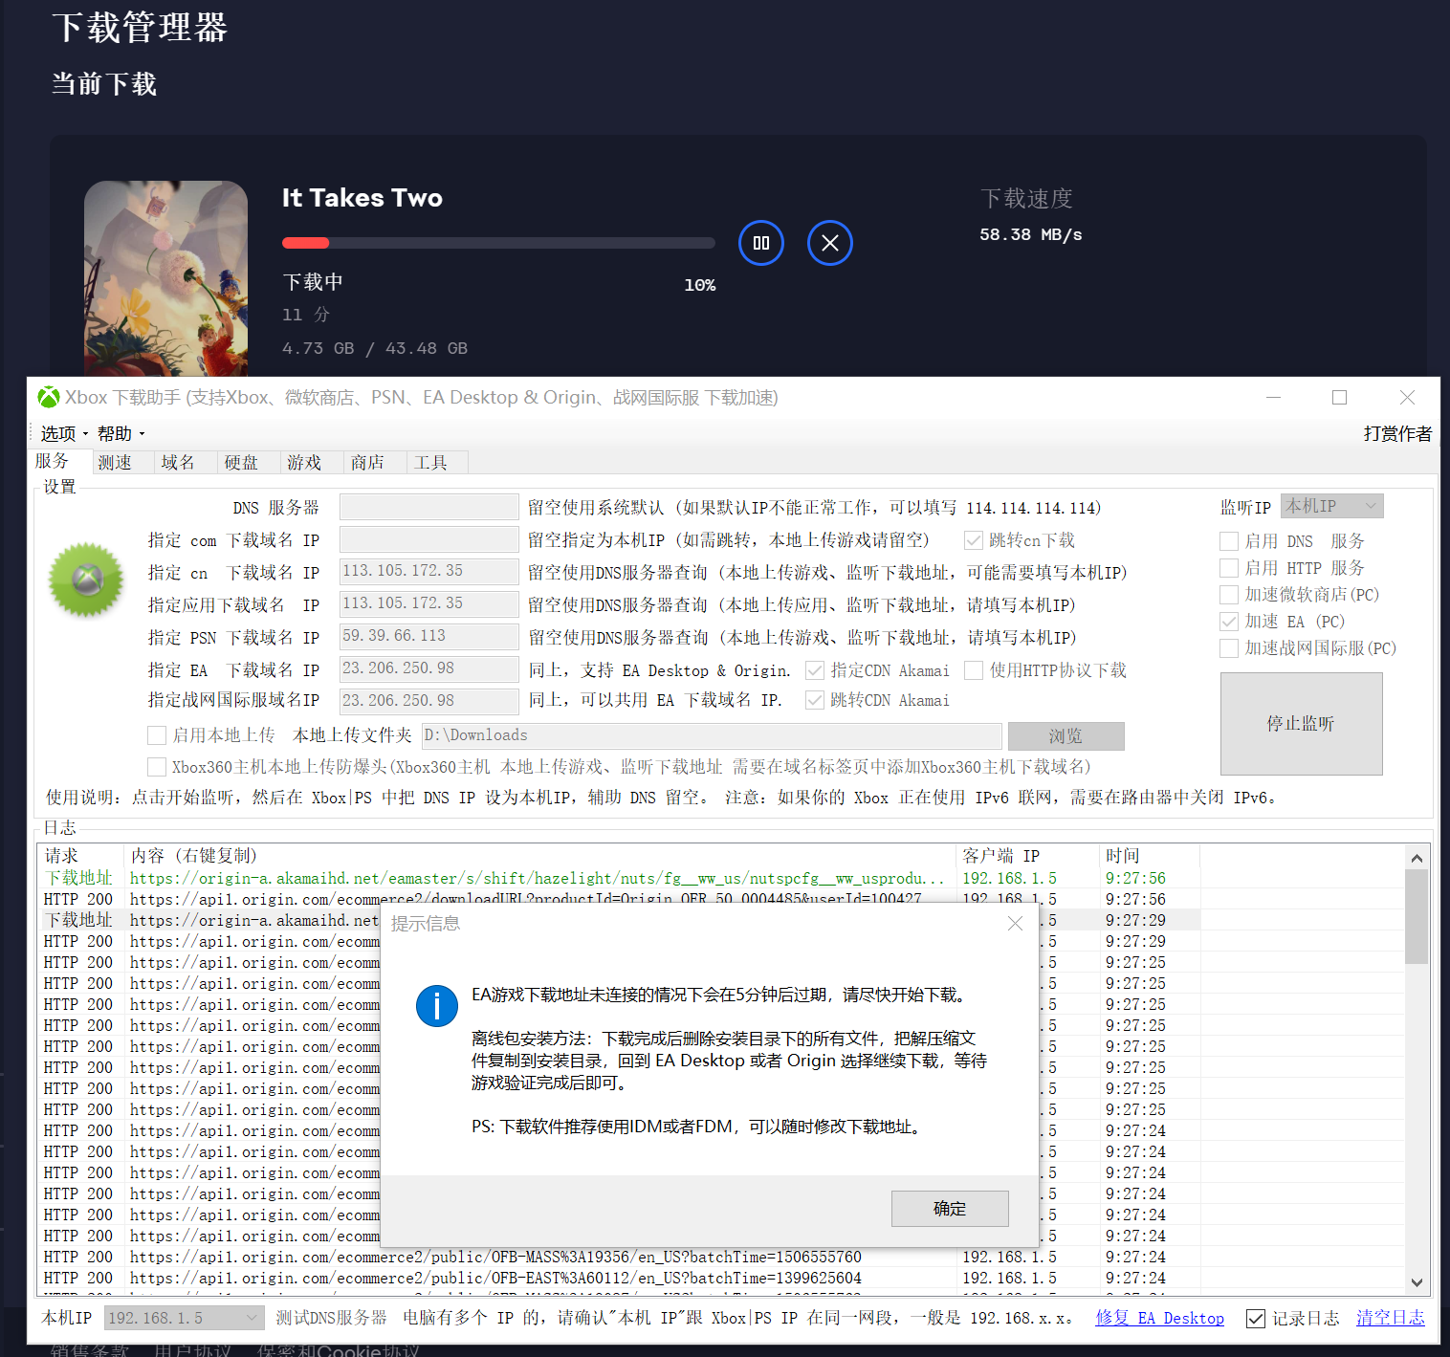Click the It Takes Two download progress bar
The image size is (1450, 1357).
tap(498, 243)
